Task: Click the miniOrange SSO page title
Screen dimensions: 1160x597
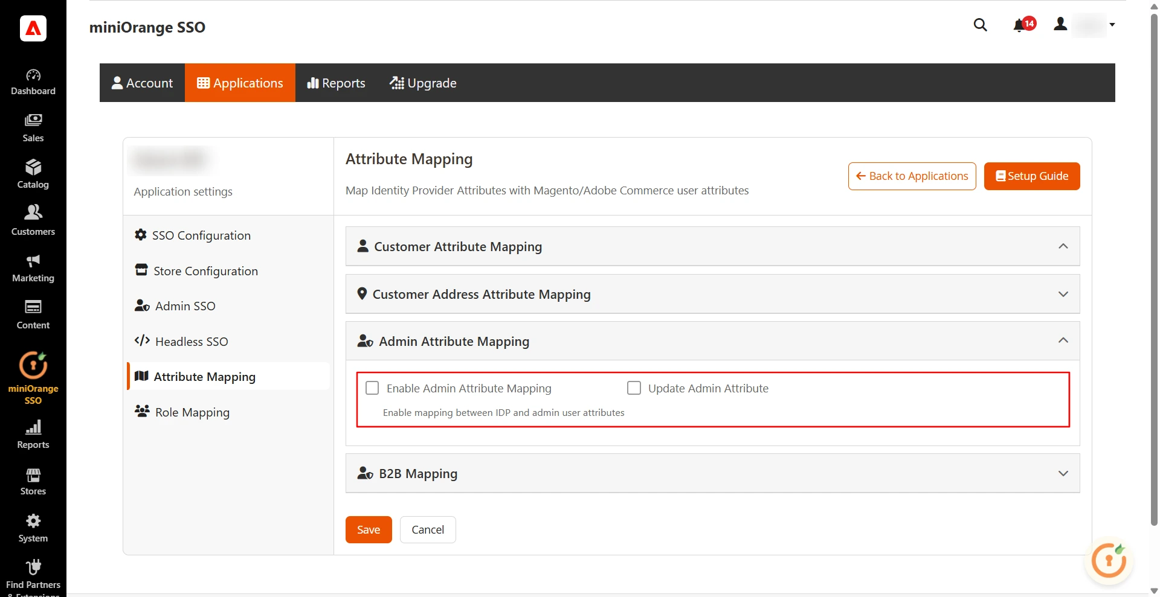Action: tap(147, 27)
